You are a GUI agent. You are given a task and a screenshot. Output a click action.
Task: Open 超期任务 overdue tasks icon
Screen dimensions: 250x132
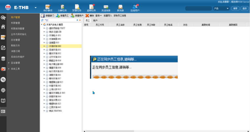pos(91,7)
